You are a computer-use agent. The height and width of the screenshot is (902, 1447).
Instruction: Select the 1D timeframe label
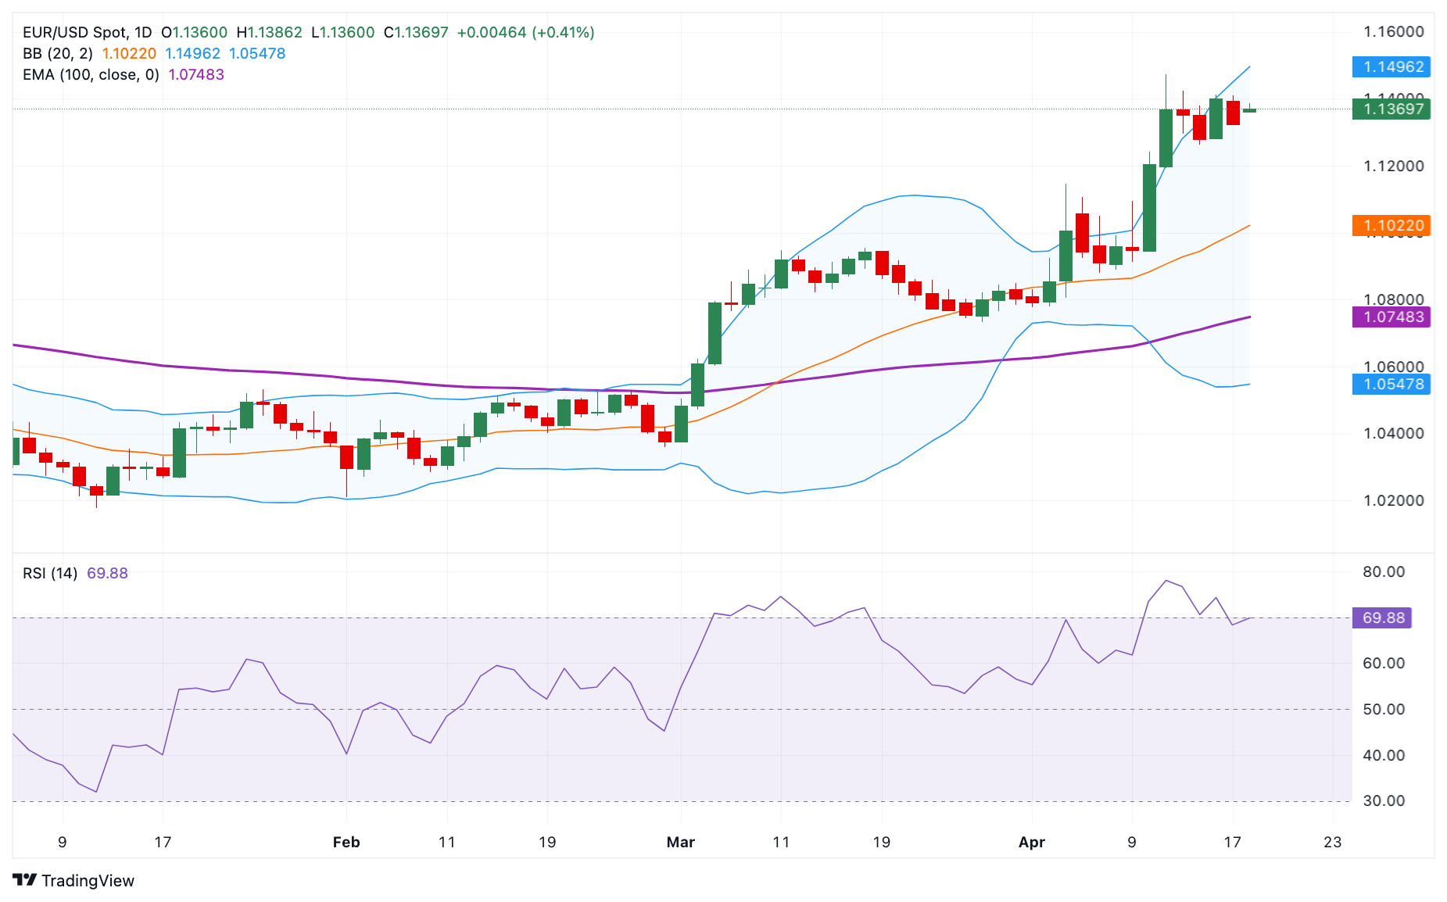point(144,33)
